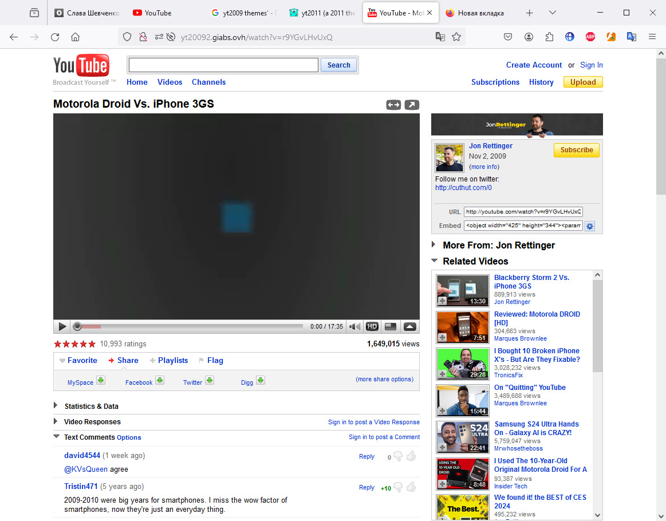The height and width of the screenshot is (521, 666).
Task: Open the Create Account link
Action: (534, 65)
